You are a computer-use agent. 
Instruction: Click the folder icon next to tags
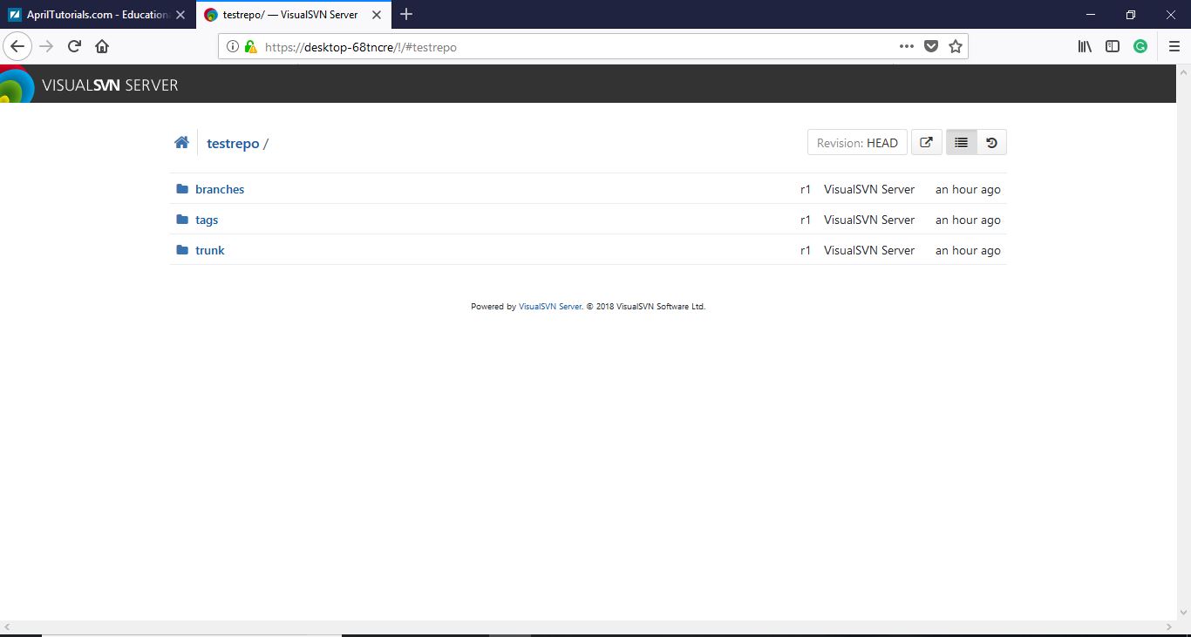coord(180,219)
